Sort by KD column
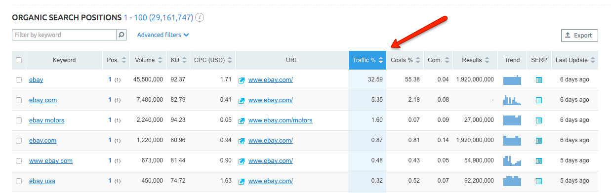This screenshot has height=193, width=611. coord(179,60)
